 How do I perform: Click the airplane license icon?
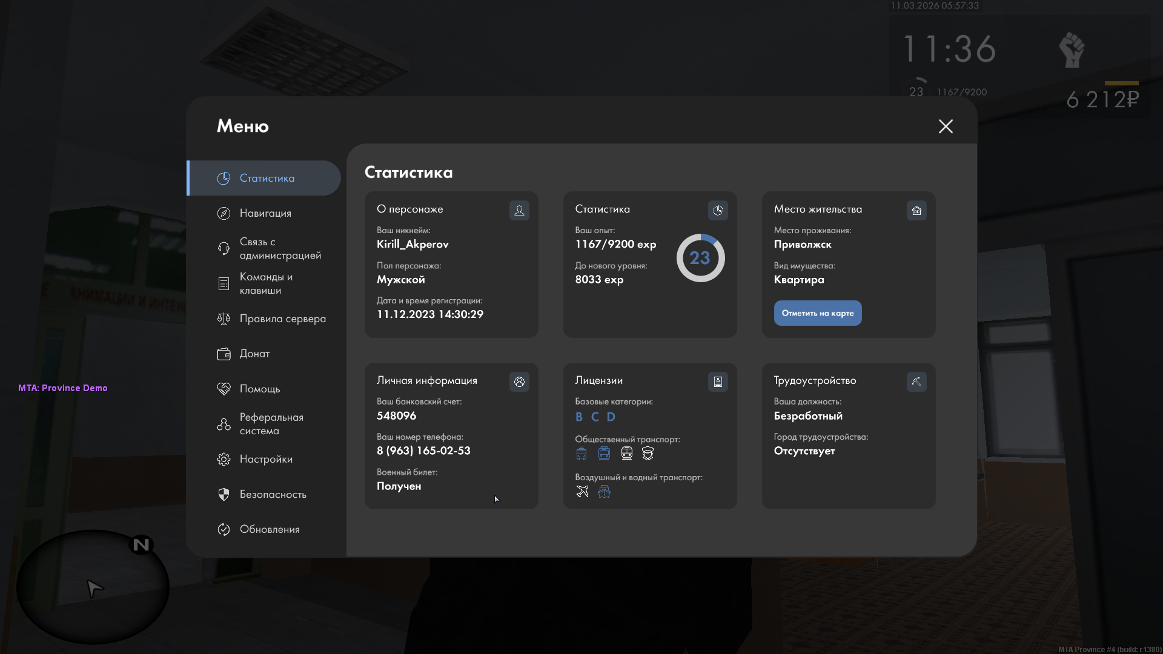coord(582,491)
